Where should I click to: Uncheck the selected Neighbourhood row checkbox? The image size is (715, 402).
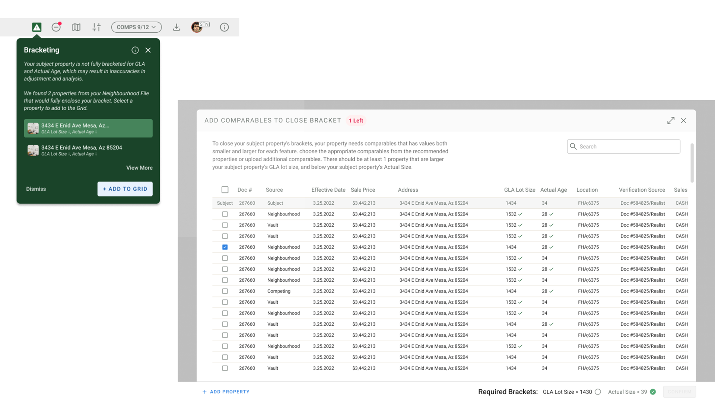[225, 247]
